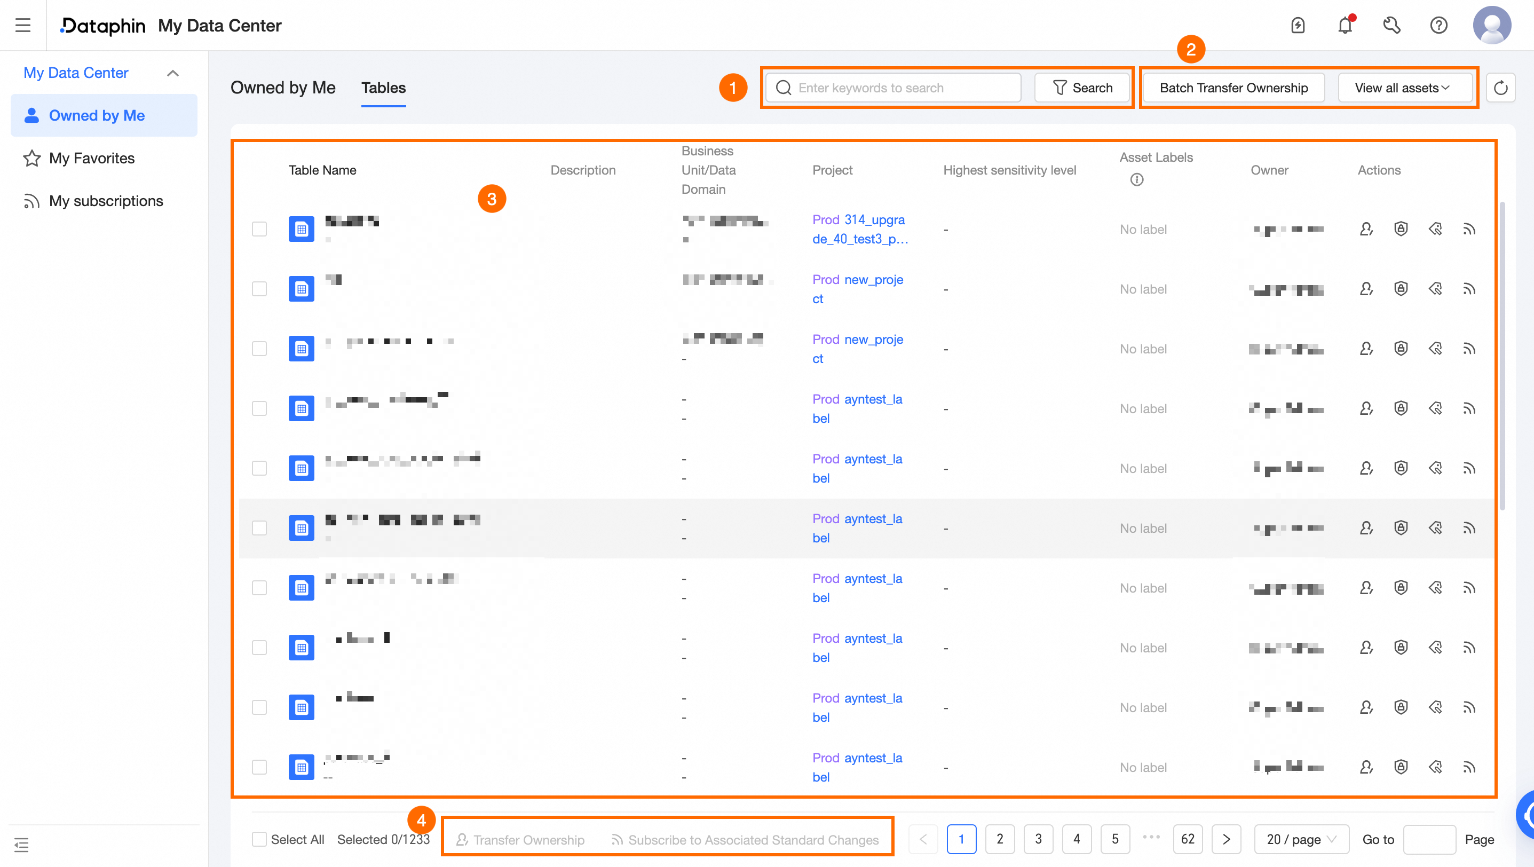Click the Highest sensitivity level column header
Viewport: 1534px width, 867px height.
click(x=1009, y=170)
